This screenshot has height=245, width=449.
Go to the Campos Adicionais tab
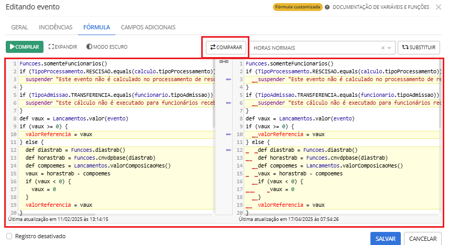tap(148, 27)
